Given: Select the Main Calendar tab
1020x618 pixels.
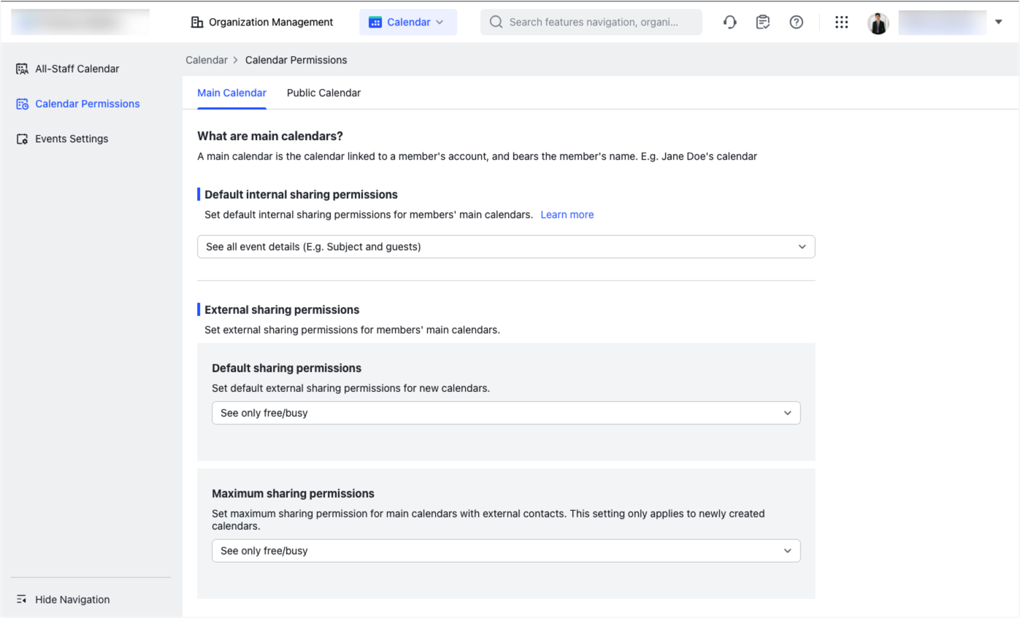Looking at the screenshot, I should pyautogui.click(x=231, y=93).
